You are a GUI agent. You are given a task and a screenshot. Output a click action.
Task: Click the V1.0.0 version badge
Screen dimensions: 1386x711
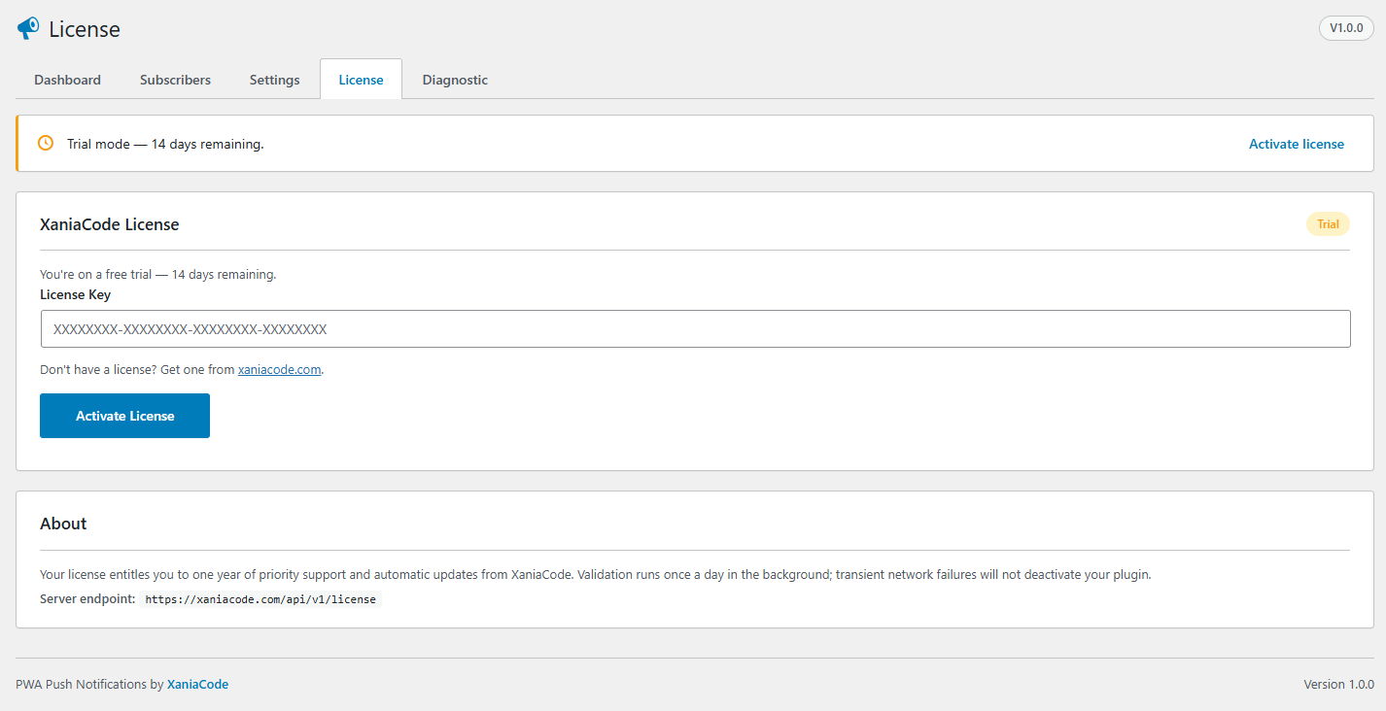click(1346, 28)
